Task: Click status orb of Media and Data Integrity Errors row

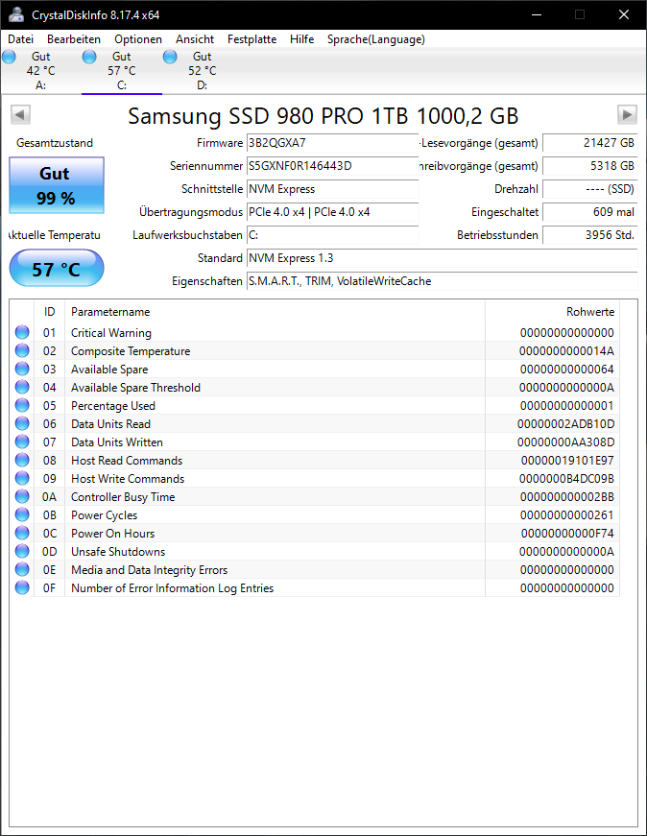Action: (x=22, y=569)
